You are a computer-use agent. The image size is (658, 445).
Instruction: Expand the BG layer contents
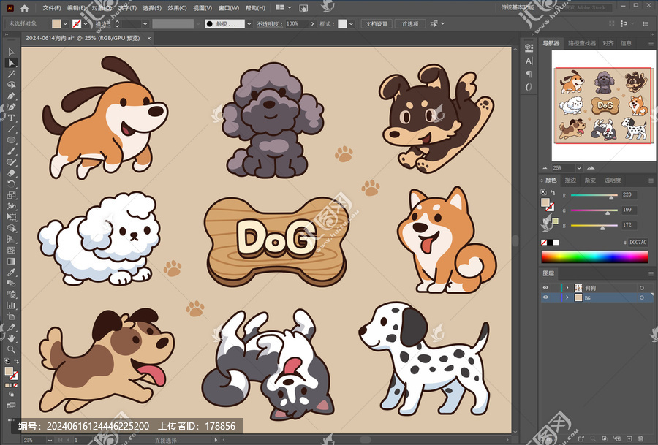(567, 298)
